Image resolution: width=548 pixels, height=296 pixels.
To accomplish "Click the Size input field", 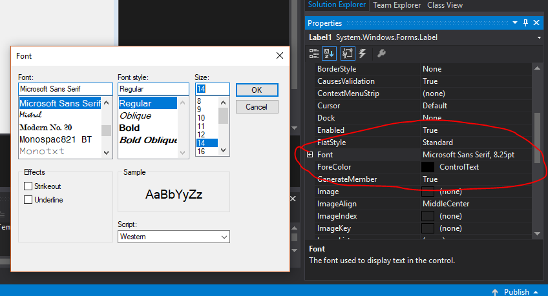I will pyautogui.click(x=212, y=89).
